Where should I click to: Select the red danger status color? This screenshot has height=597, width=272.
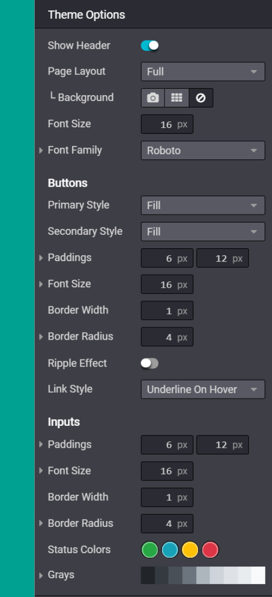pyautogui.click(x=211, y=550)
